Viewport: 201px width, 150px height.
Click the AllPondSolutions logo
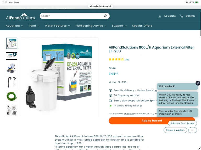click(x=20, y=16)
